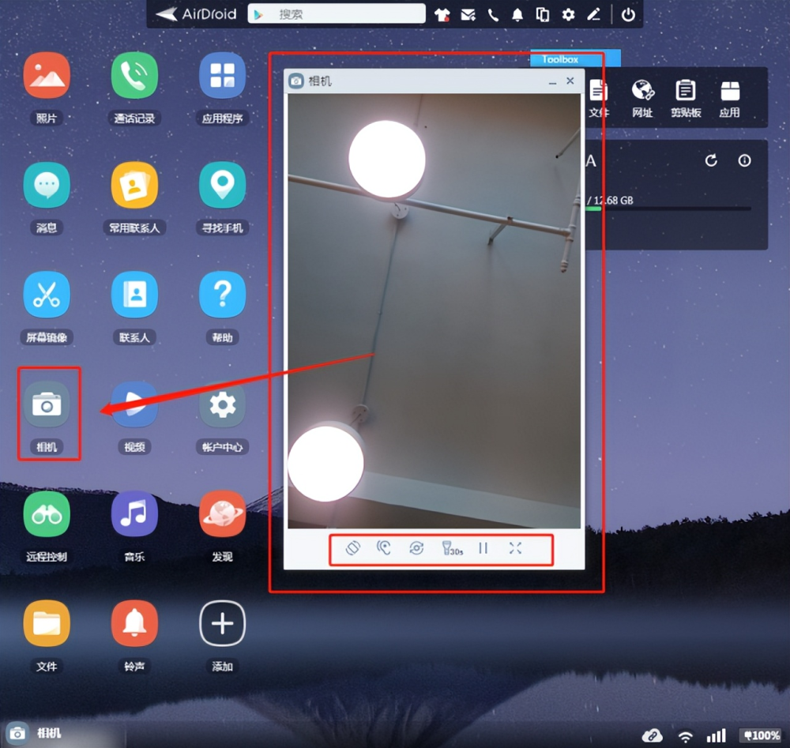Open the Videos (视频) icon
Viewport: 790px width, 748px height.
[x=134, y=404]
